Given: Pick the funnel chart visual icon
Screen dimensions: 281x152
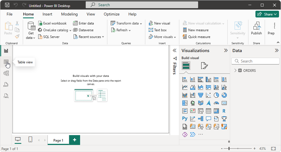Looking at the screenshot, I should (201, 95).
